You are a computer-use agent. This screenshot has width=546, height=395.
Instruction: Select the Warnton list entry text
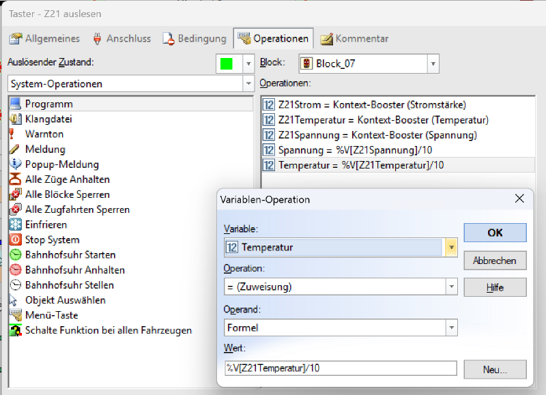click(x=44, y=134)
